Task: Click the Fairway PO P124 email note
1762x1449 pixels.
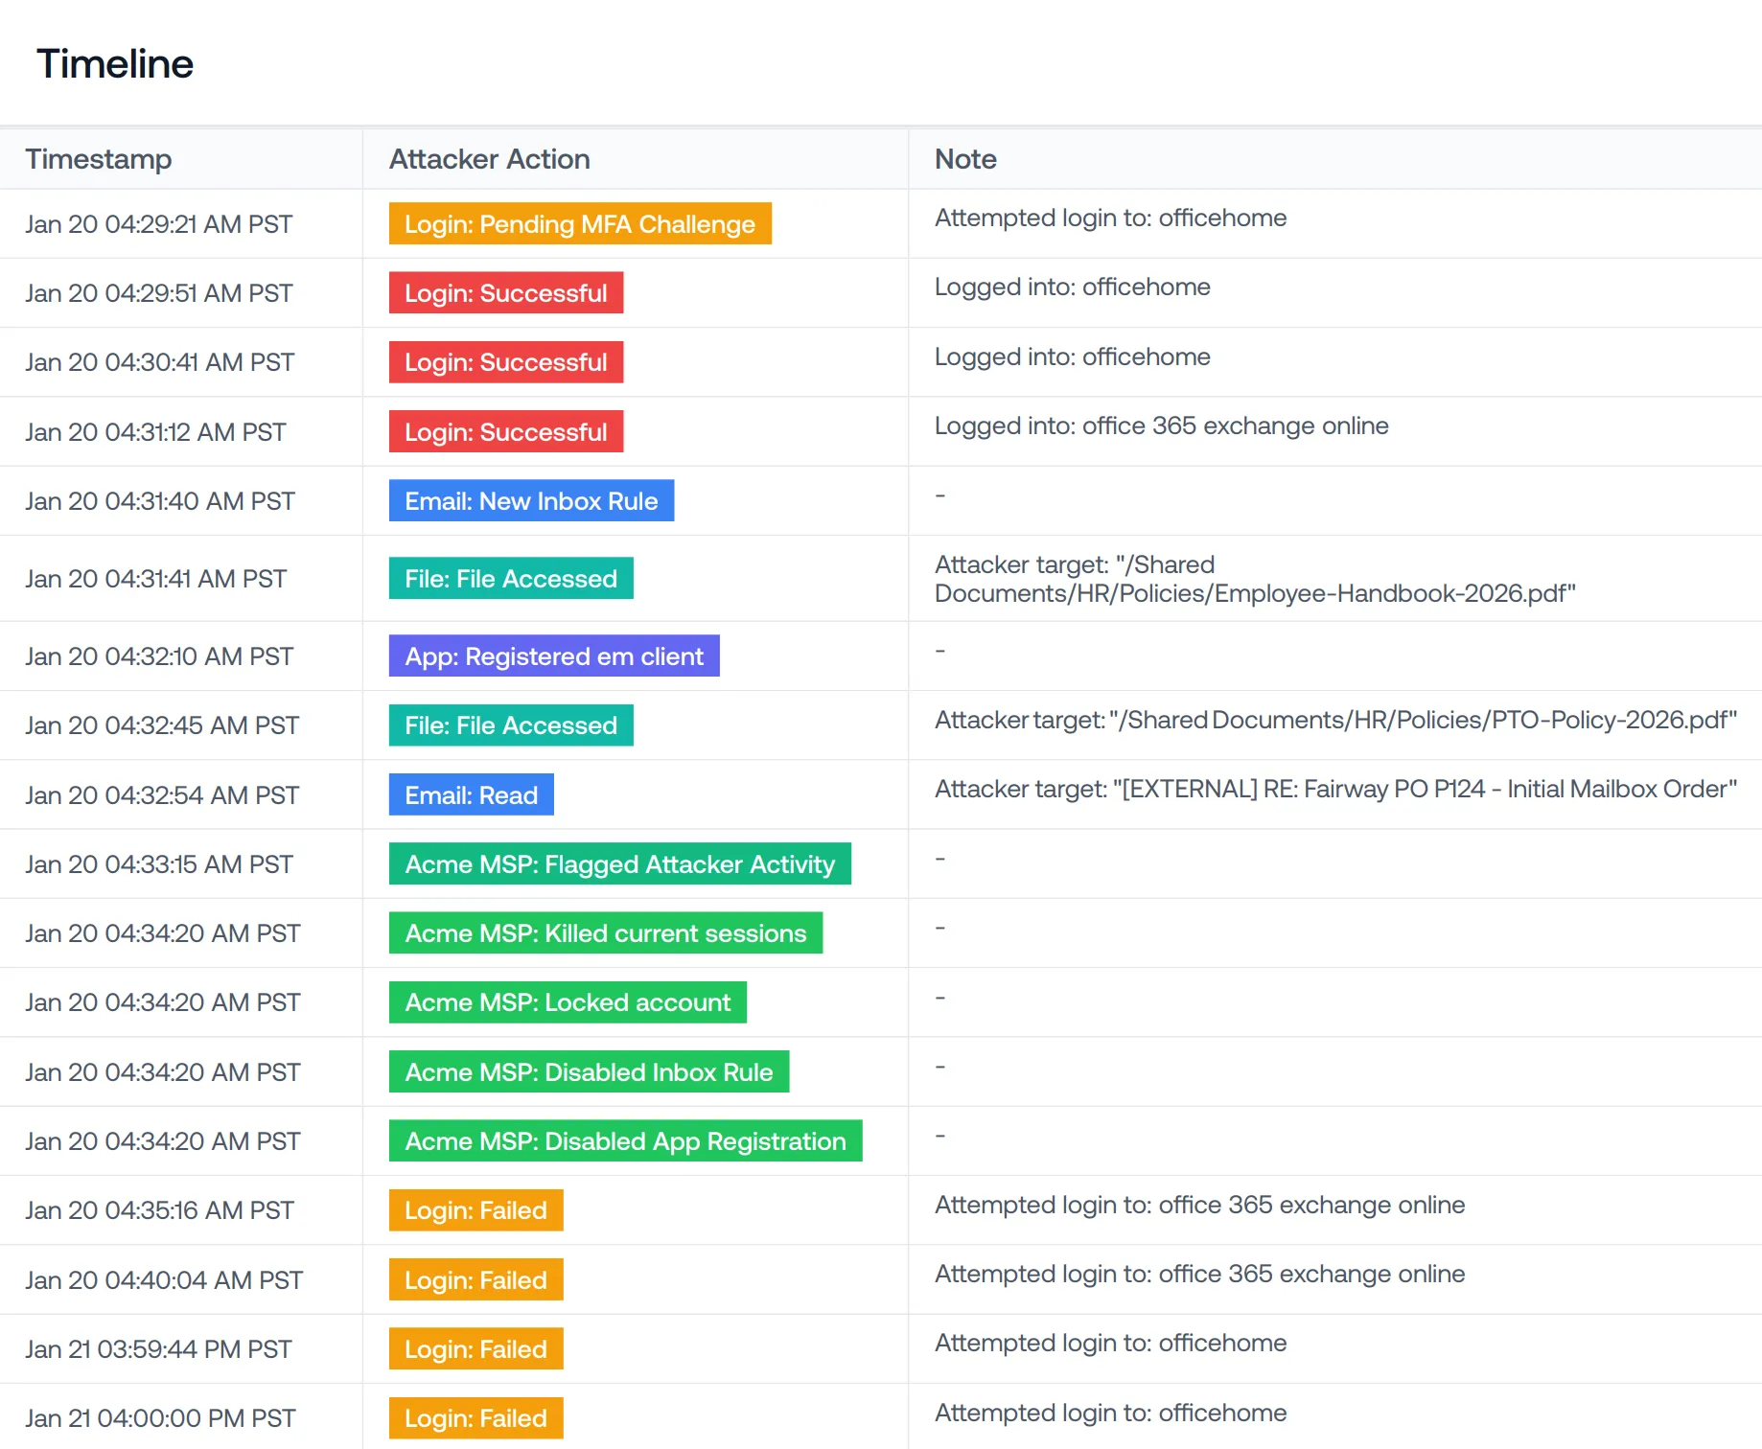Action: pyautogui.click(x=1335, y=789)
